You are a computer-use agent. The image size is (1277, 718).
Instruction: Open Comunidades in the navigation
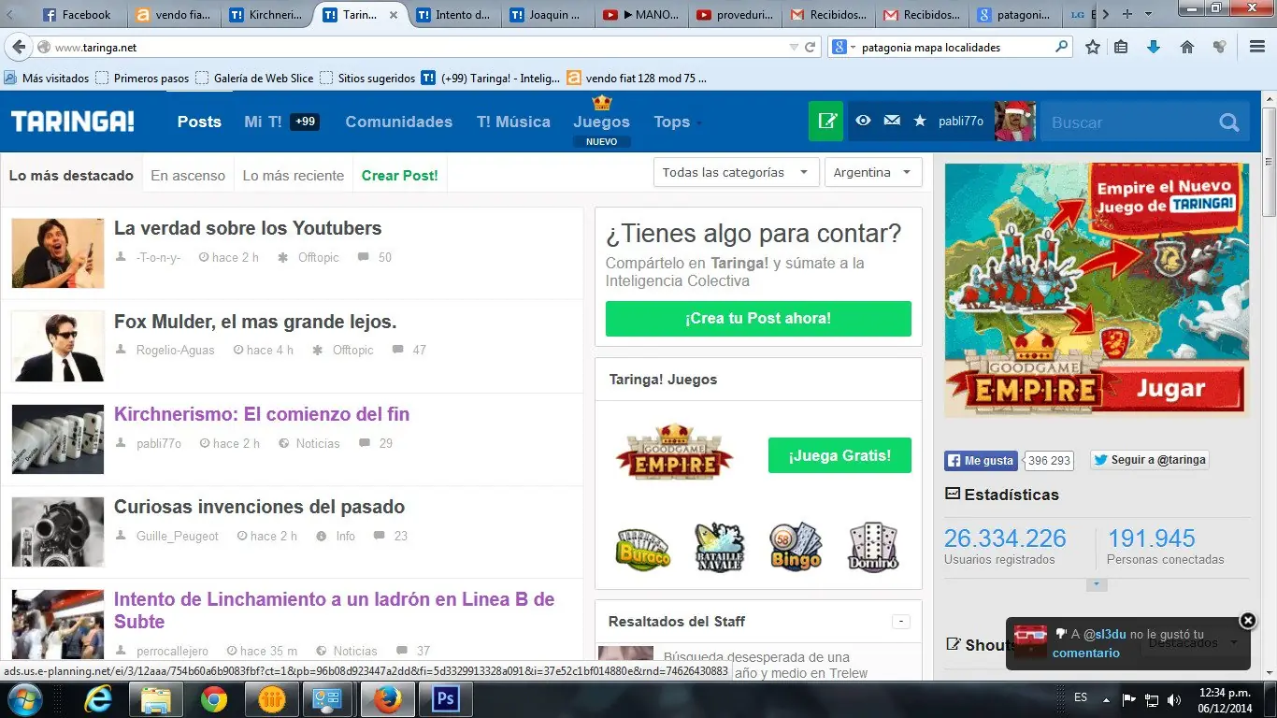pyautogui.click(x=399, y=122)
